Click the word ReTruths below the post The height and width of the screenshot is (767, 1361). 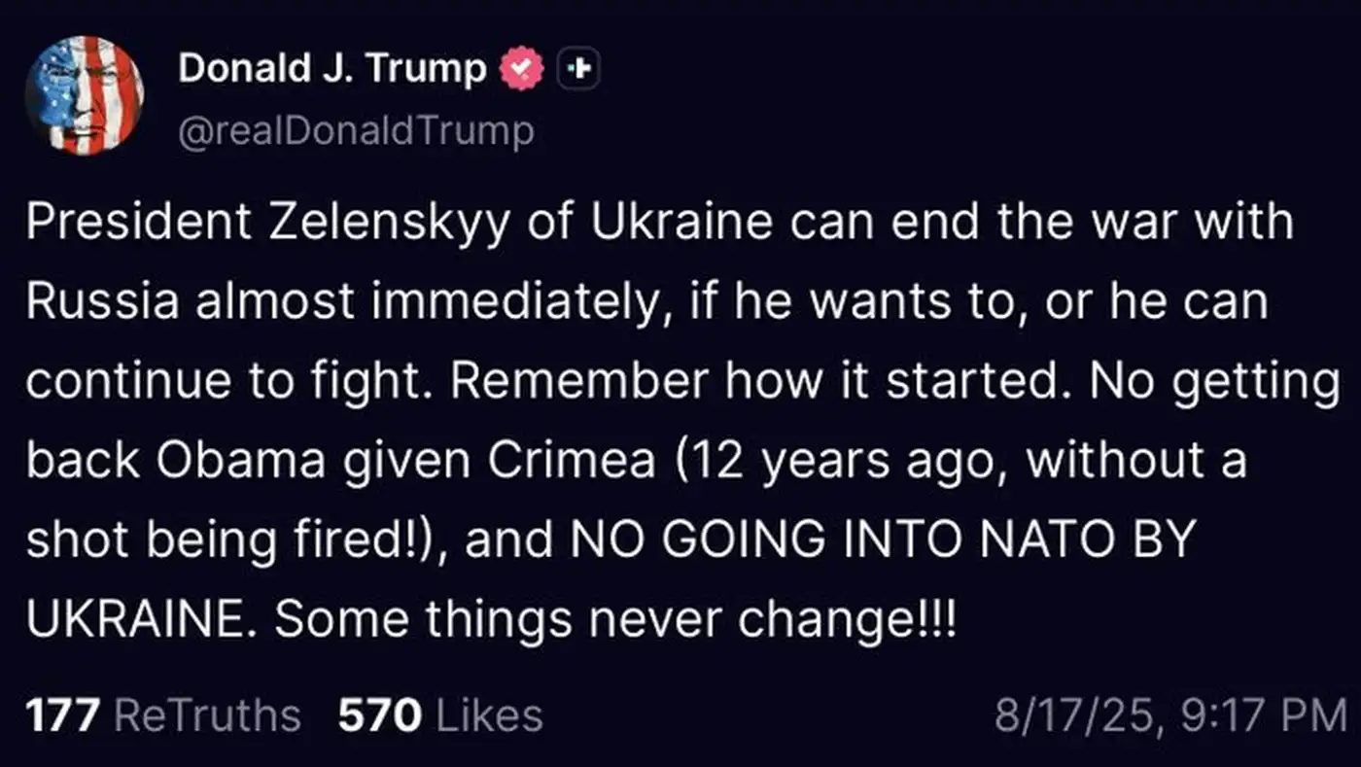click(207, 715)
